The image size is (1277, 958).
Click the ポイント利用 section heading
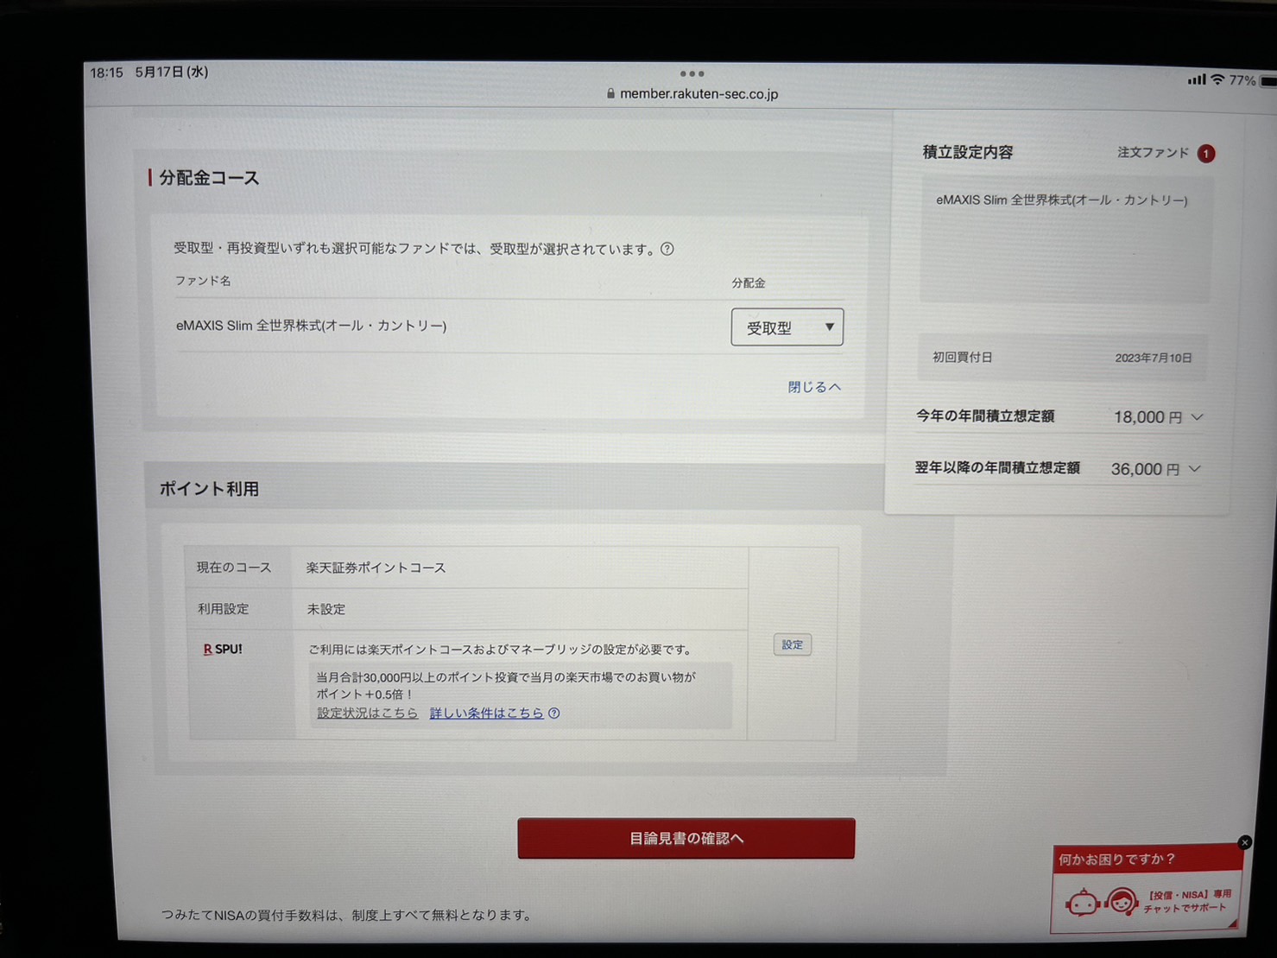coord(209,489)
